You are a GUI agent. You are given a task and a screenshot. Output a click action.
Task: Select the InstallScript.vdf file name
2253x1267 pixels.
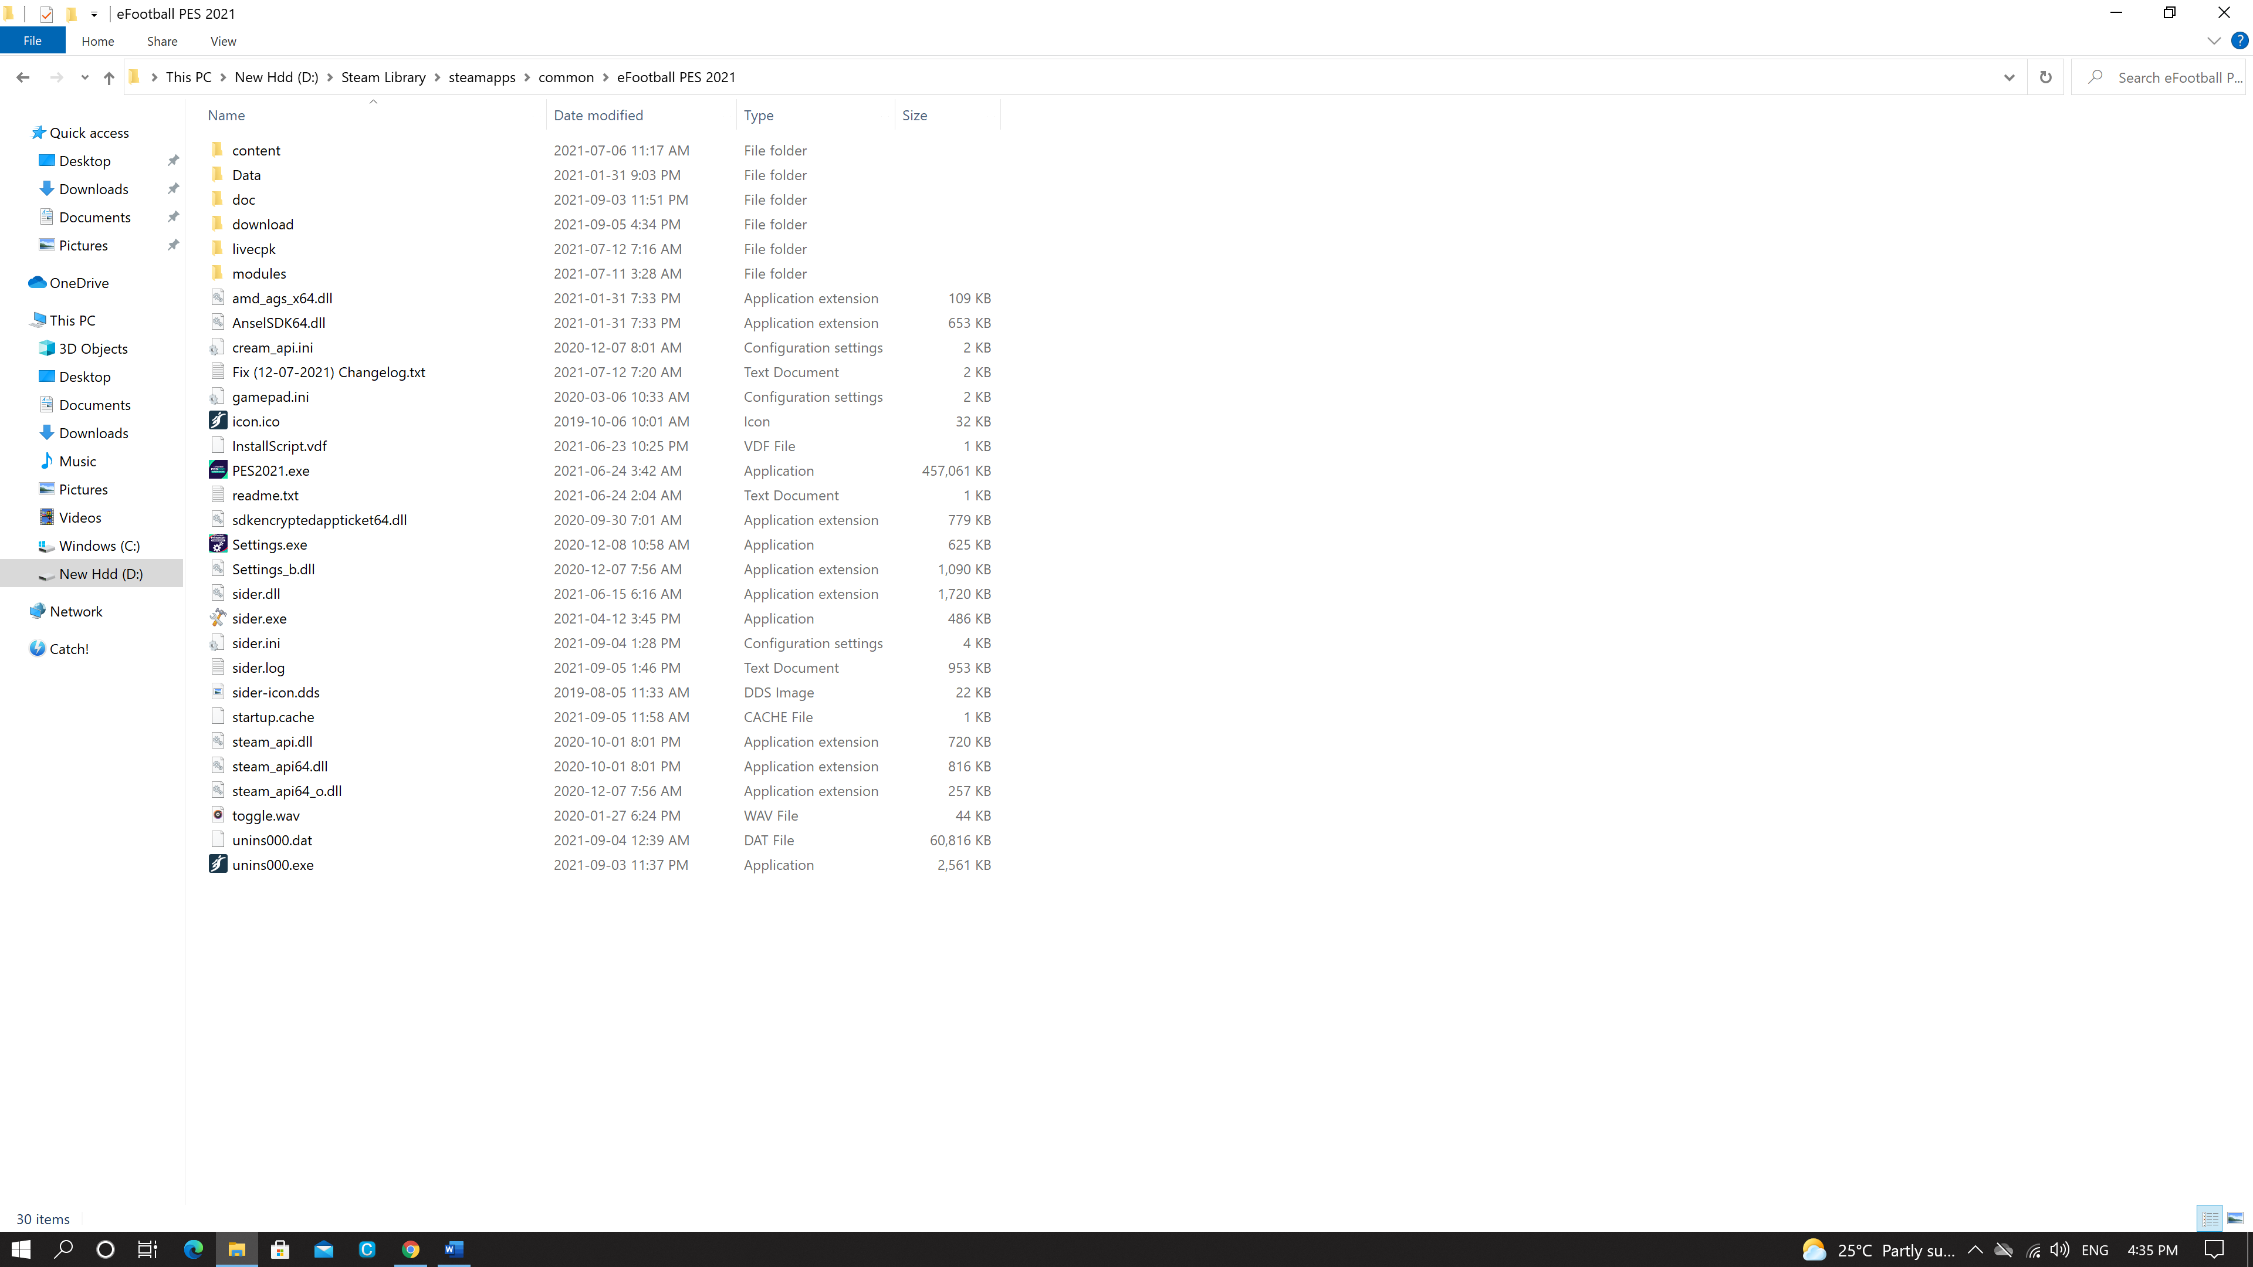tap(279, 446)
